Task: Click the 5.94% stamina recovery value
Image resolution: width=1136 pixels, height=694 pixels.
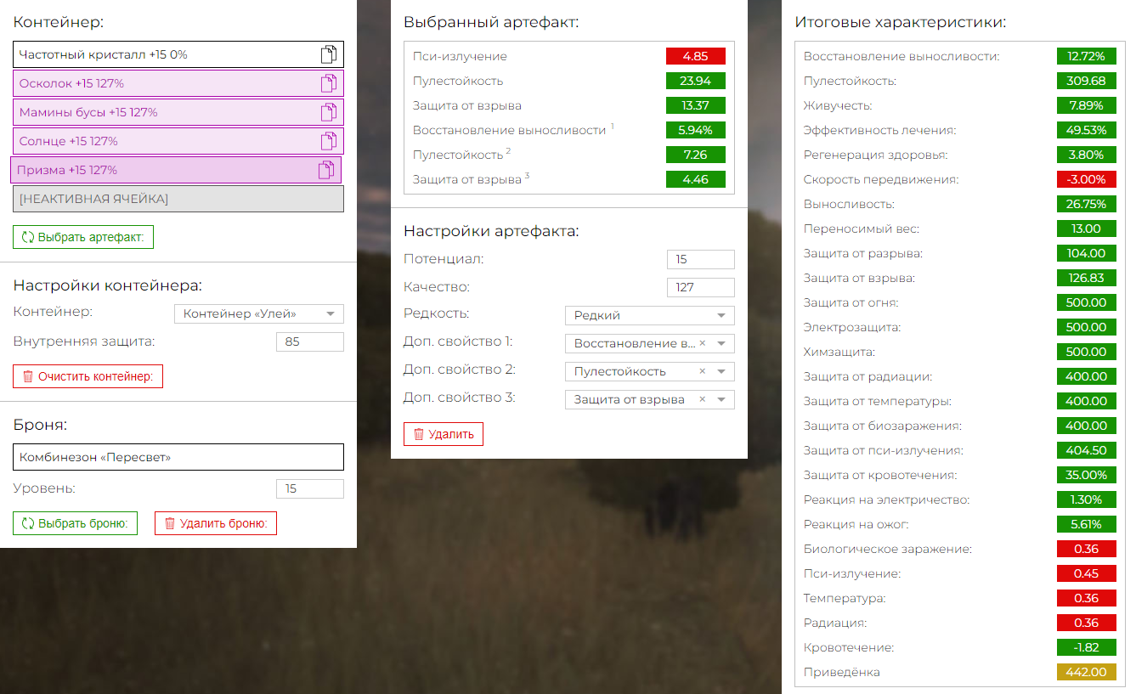Action: tap(696, 131)
